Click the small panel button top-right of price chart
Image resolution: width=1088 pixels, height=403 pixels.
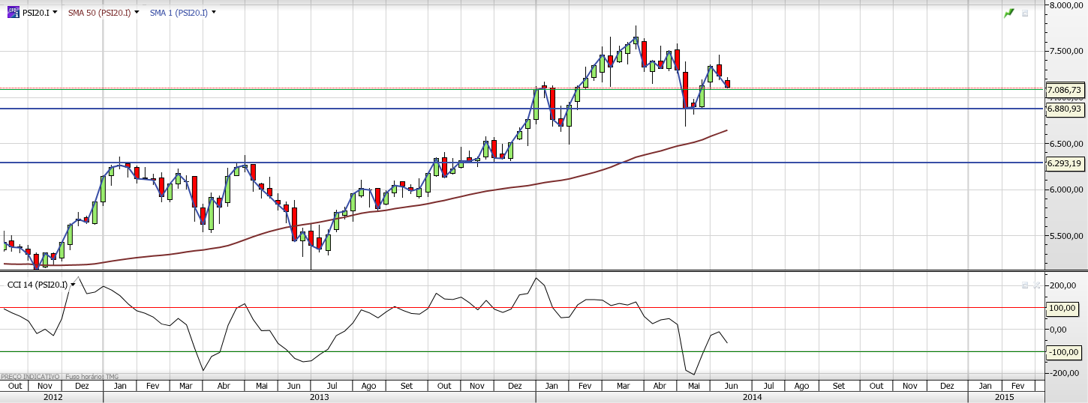point(1025,13)
